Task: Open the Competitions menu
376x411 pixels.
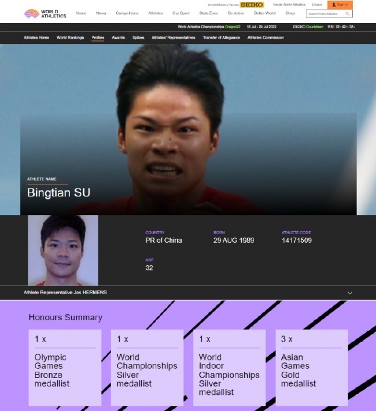Action: 127,13
